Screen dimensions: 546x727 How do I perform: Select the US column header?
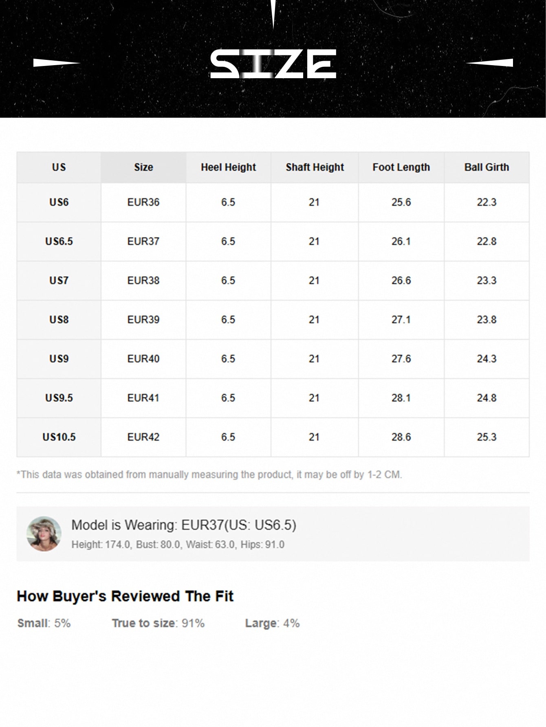[x=59, y=167]
